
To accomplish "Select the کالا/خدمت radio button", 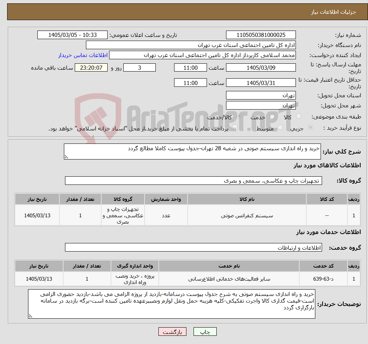I will (x=239, y=116).
